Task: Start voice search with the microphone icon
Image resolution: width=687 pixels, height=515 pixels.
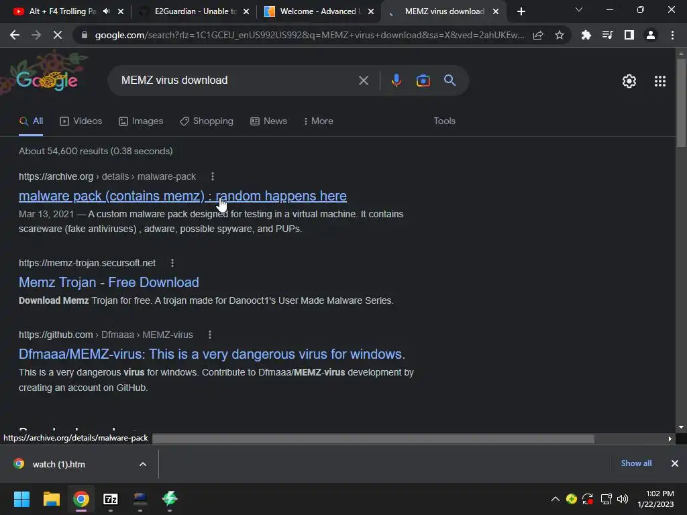Action: click(396, 80)
